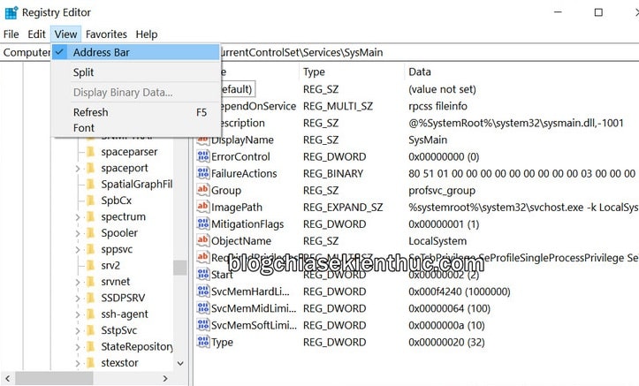Expand the srvnet tree node

point(78,282)
